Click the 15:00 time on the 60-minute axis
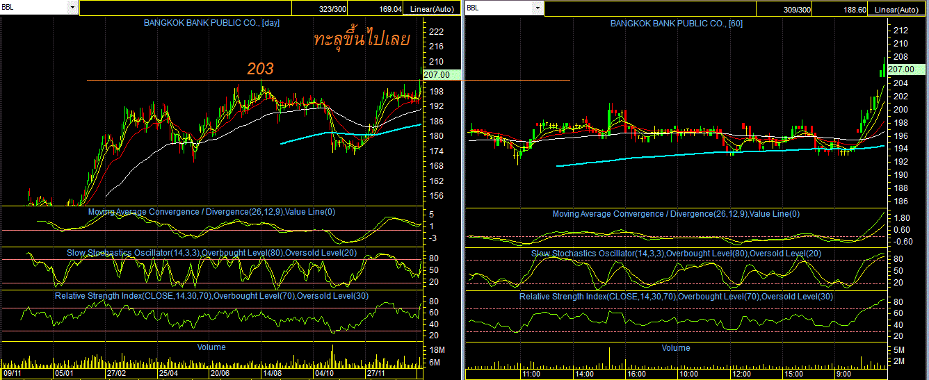Viewport: 929px width, 380px height. coord(793,373)
